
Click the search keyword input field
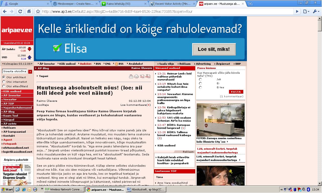click(15, 71)
